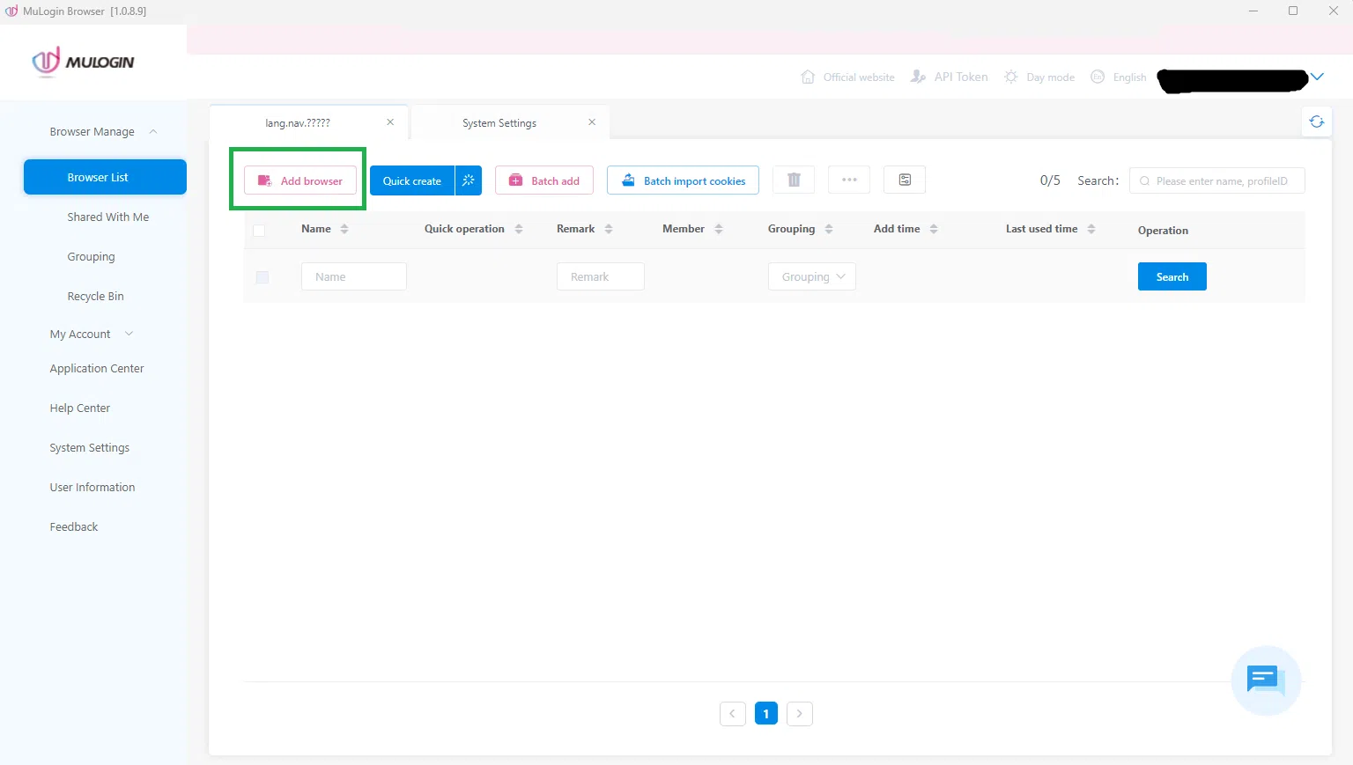Click the trash delete icon

coord(794,180)
